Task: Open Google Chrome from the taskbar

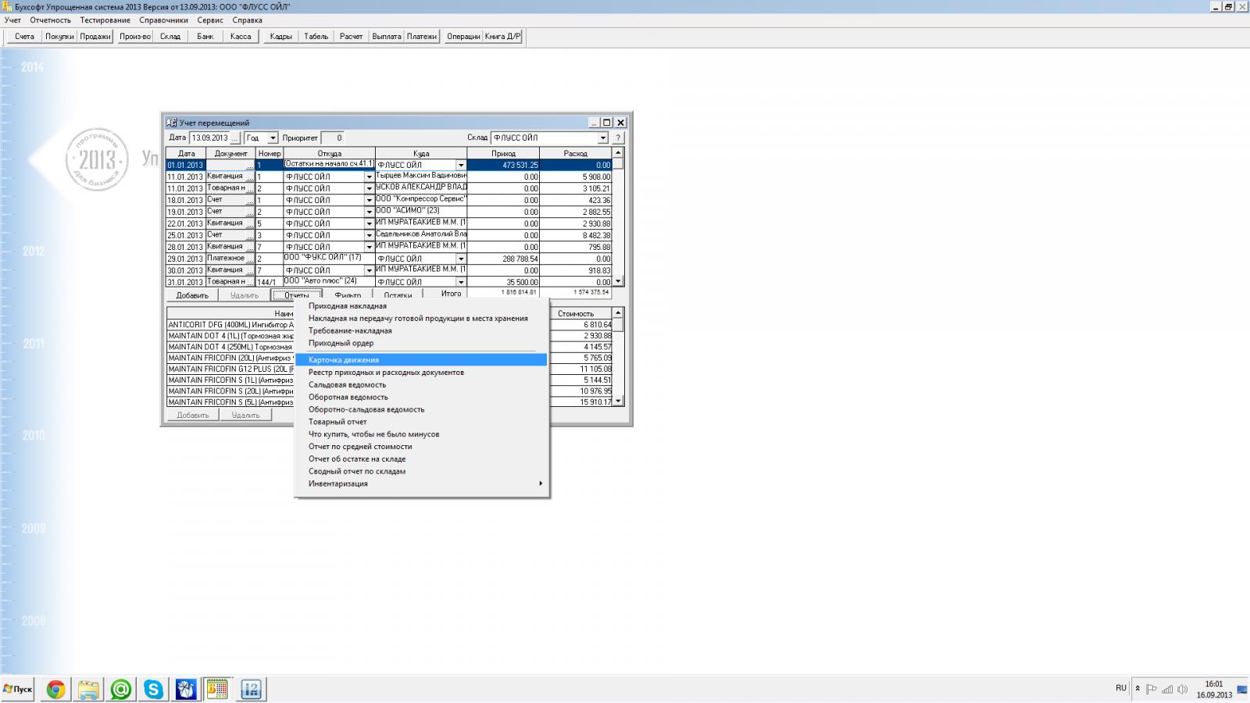Action: click(x=55, y=689)
